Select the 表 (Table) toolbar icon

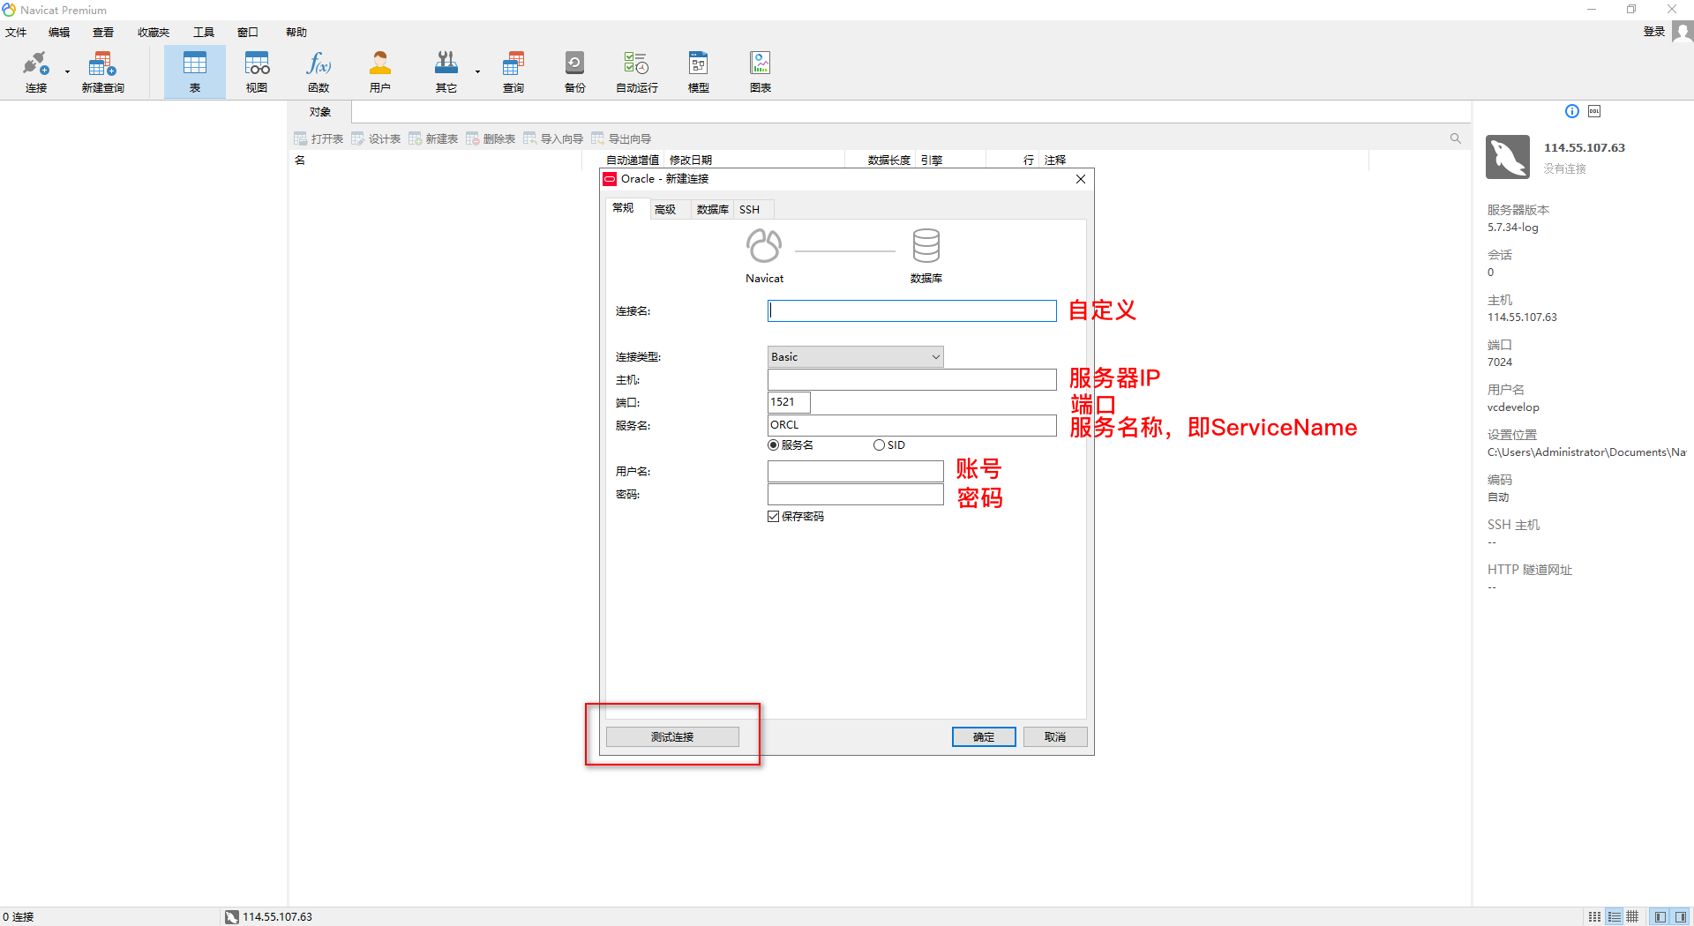pos(195,71)
